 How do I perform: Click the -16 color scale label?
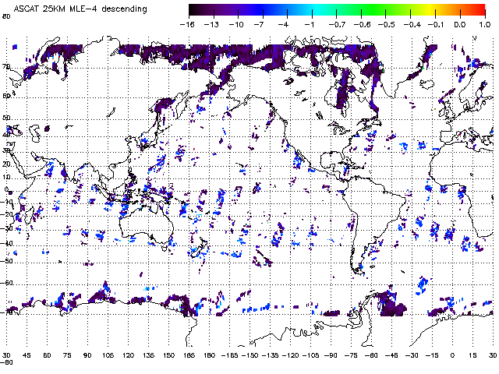(x=187, y=25)
